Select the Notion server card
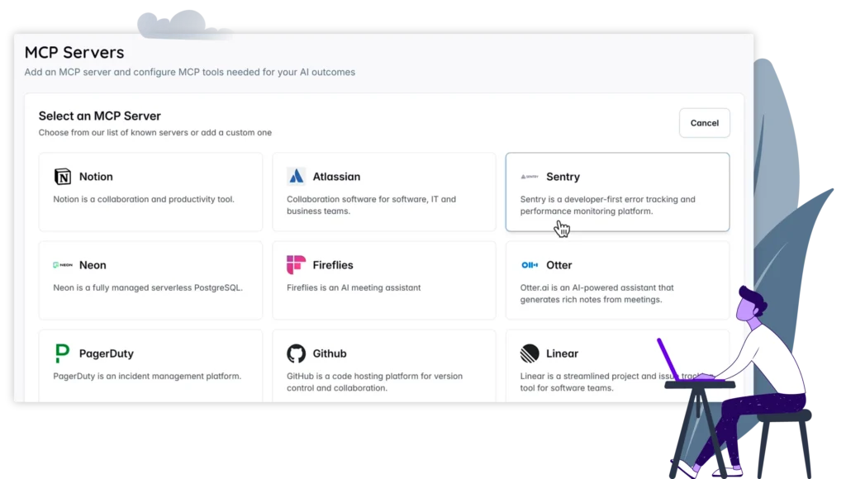This screenshot has width=846, height=479. [x=151, y=192]
